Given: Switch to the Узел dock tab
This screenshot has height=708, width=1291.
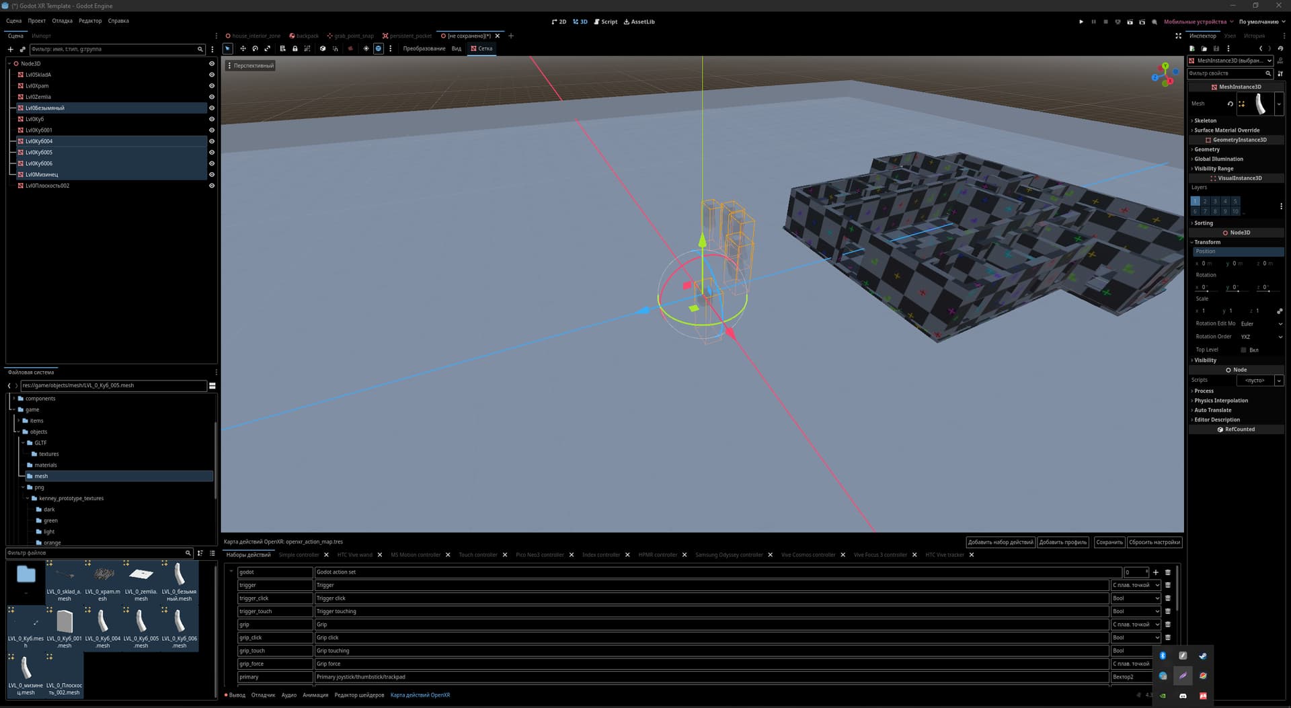Looking at the screenshot, I should click(x=1230, y=36).
